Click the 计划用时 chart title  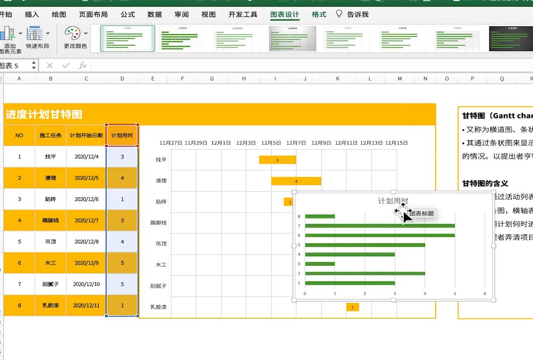click(x=392, y=201)
